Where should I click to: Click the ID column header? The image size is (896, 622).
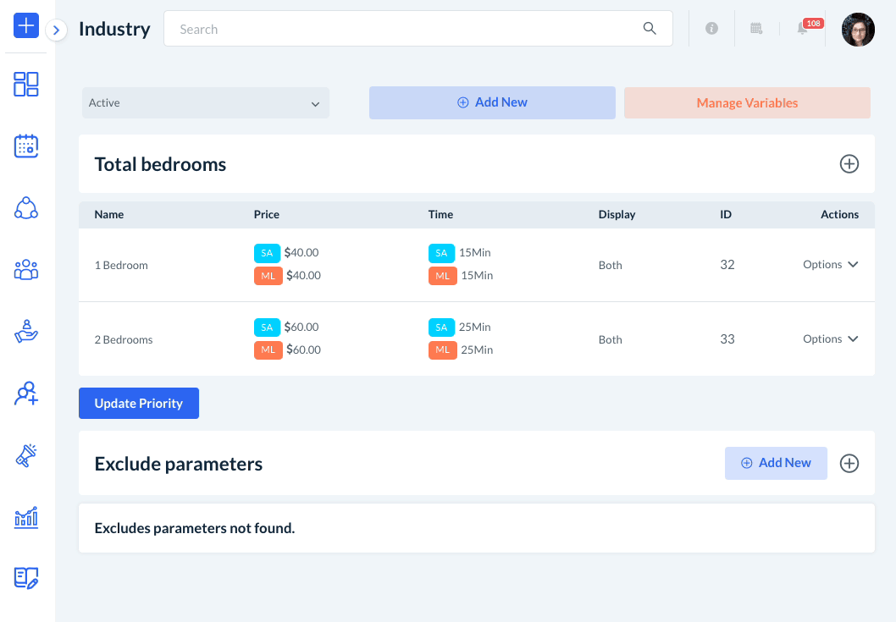click(x=726, y=215)
